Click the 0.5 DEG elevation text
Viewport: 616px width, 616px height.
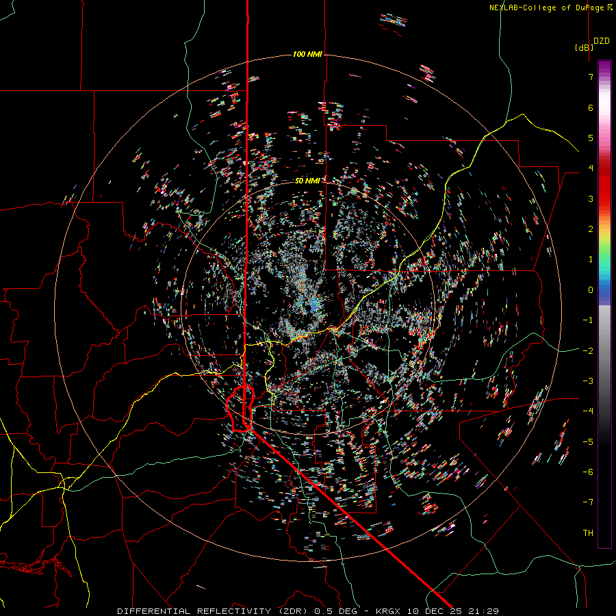(x=335, y=611)
